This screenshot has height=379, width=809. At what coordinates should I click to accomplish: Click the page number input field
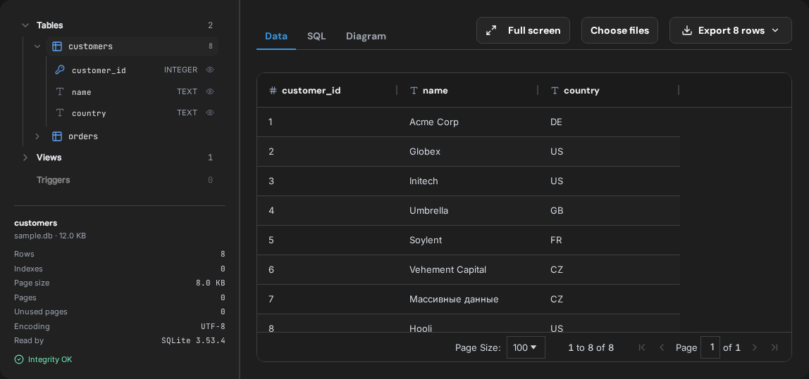[x=710, y=347]
